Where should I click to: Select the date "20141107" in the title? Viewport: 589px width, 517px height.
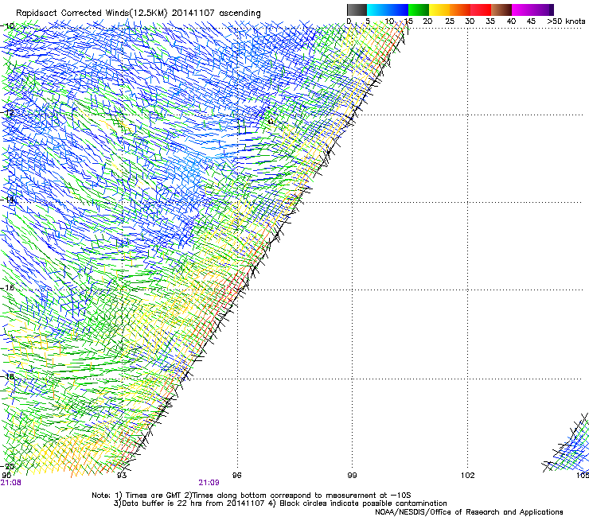(193, 13)
